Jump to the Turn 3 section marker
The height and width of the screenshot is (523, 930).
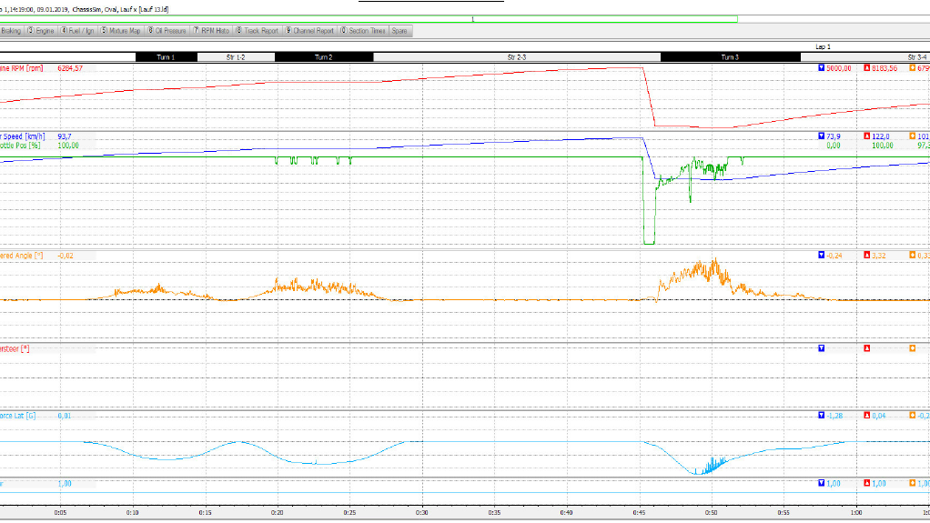pyautogui.click(x=730, y=57)
